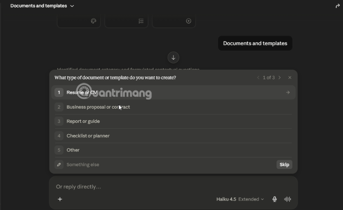Select the Resume or CV option

pyautogui.click(x=173, y=93)
